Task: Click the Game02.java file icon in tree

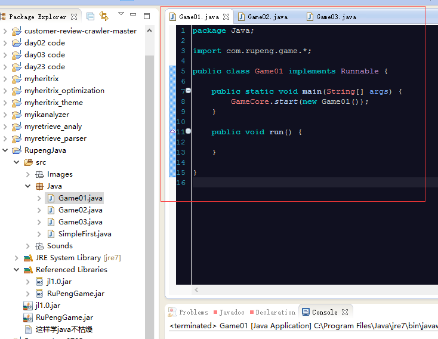Action: tap(51, 210)
